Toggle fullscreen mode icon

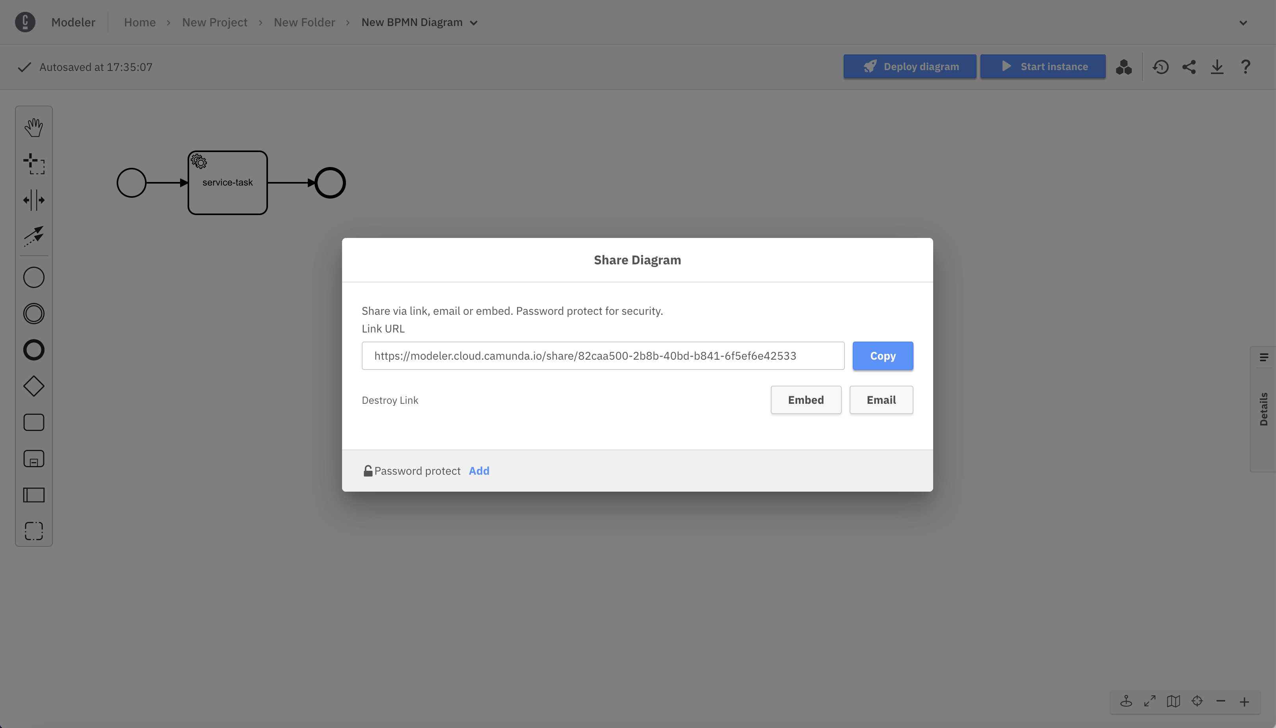point(1150,701)
